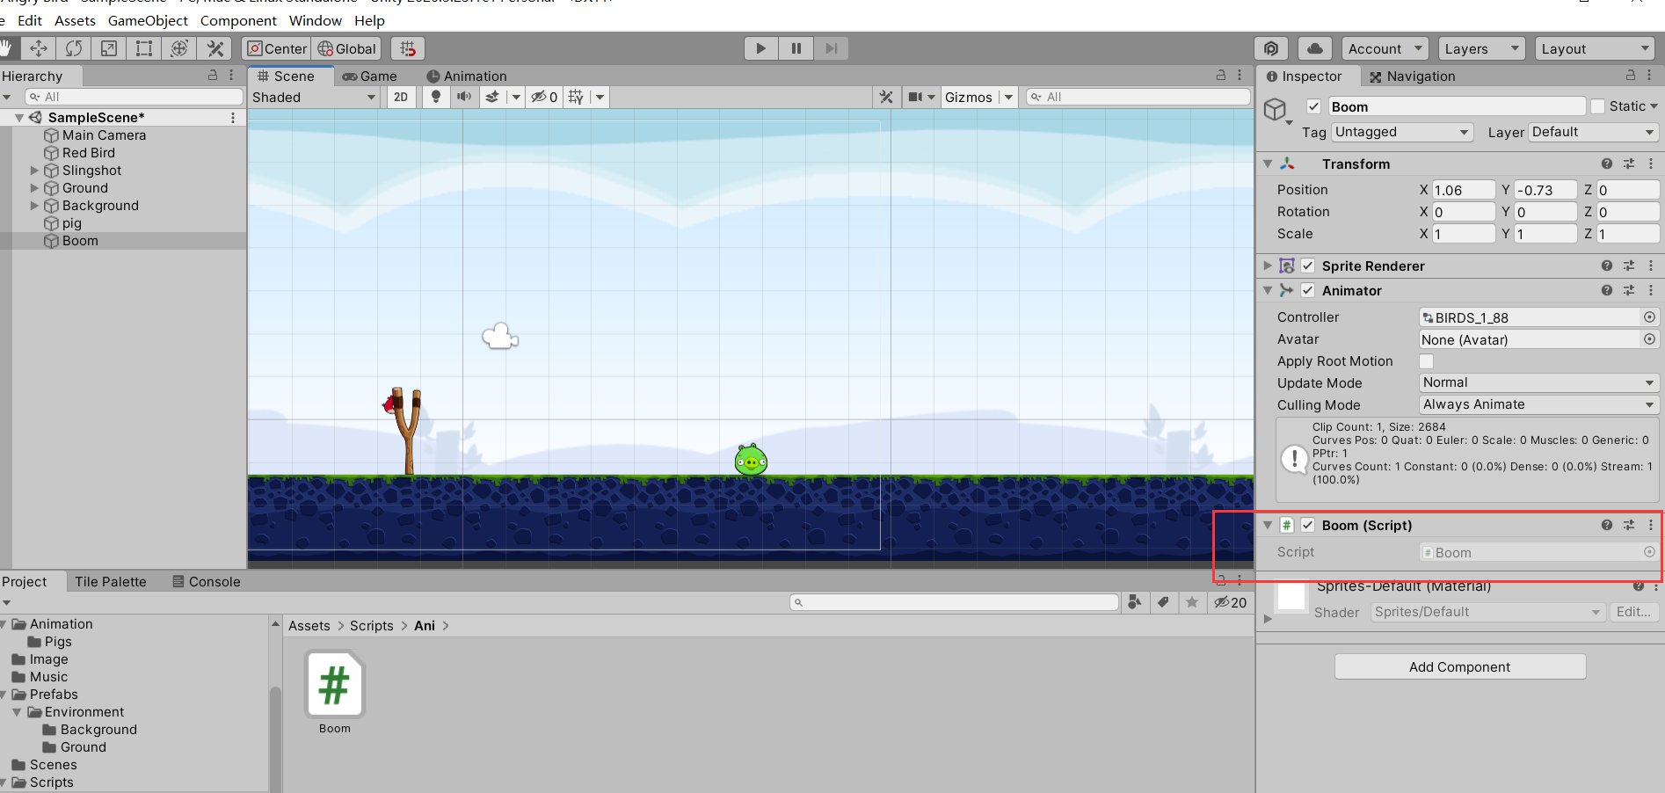Select Main Camera in Hierarchy
Image resolution: width=1665 pixels, height=793 pixels.
pyautogui.click(x=104, y=135)
